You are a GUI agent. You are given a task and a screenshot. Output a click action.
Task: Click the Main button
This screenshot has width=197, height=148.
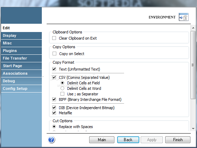(102, 140)
